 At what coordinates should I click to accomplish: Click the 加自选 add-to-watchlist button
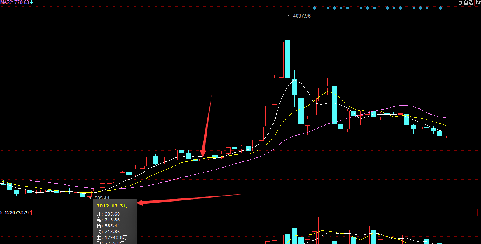[x=466, y=3]
